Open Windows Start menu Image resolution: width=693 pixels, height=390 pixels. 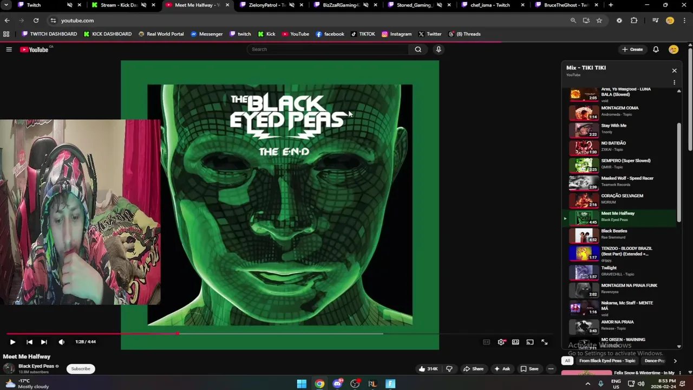pyautogui.click(x=302, y=384)
